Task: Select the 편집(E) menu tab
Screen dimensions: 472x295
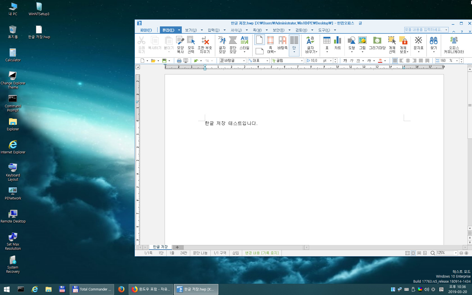Action: [168, 30]
